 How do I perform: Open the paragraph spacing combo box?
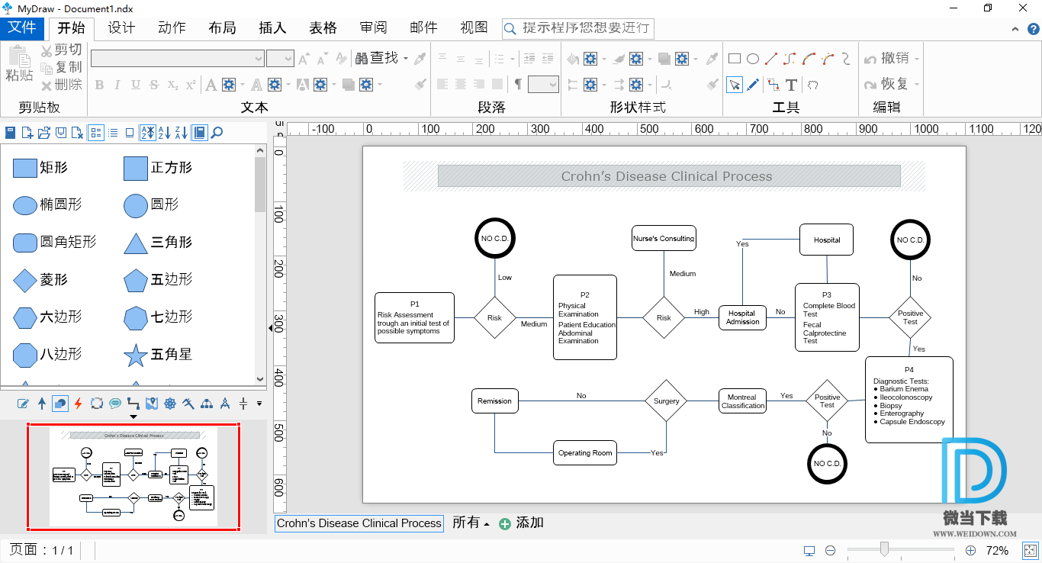pyautogui.click(x=543, y=85)
